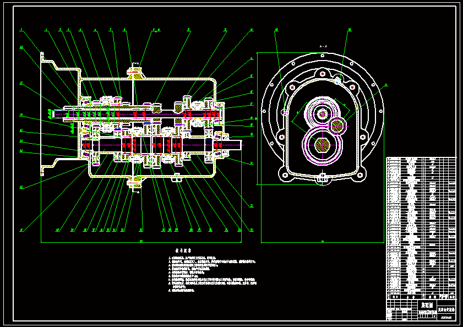Image resolution: width=463 pixels, height=327 pixels.
Task: Click the bottom mounting lug of the end cover
Action: click(x=323, y=177)
